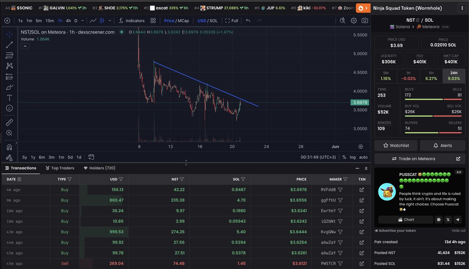The image size is (469, 269).
Task: Select the ruler measure tool
Action: 9,122
